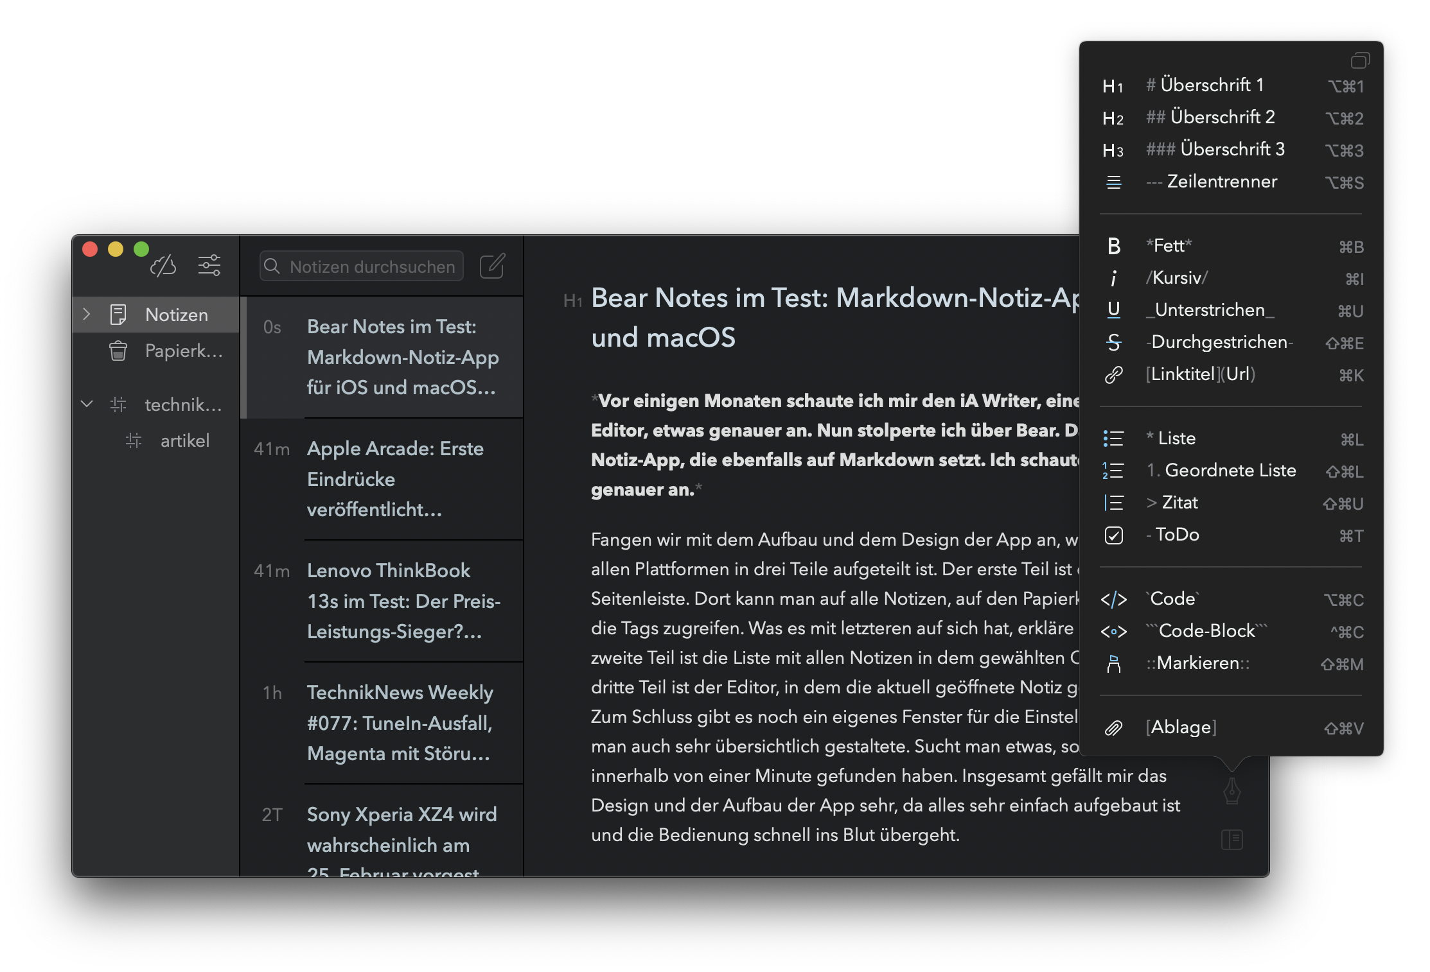Insert a > Zitat quote entry
The height and width of the screenshot is (972, 1430).
1231,503
